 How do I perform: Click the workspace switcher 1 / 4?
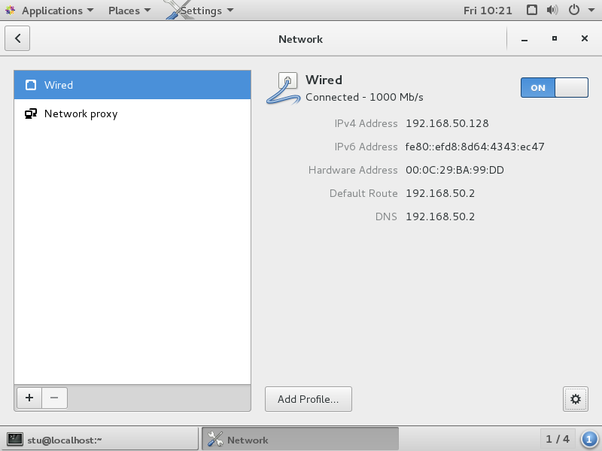558,439
